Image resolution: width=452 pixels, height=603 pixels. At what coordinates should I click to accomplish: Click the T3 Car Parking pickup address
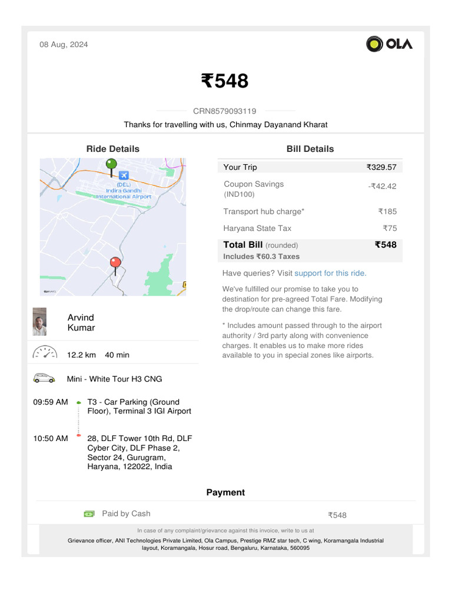[x=139, y=406]
